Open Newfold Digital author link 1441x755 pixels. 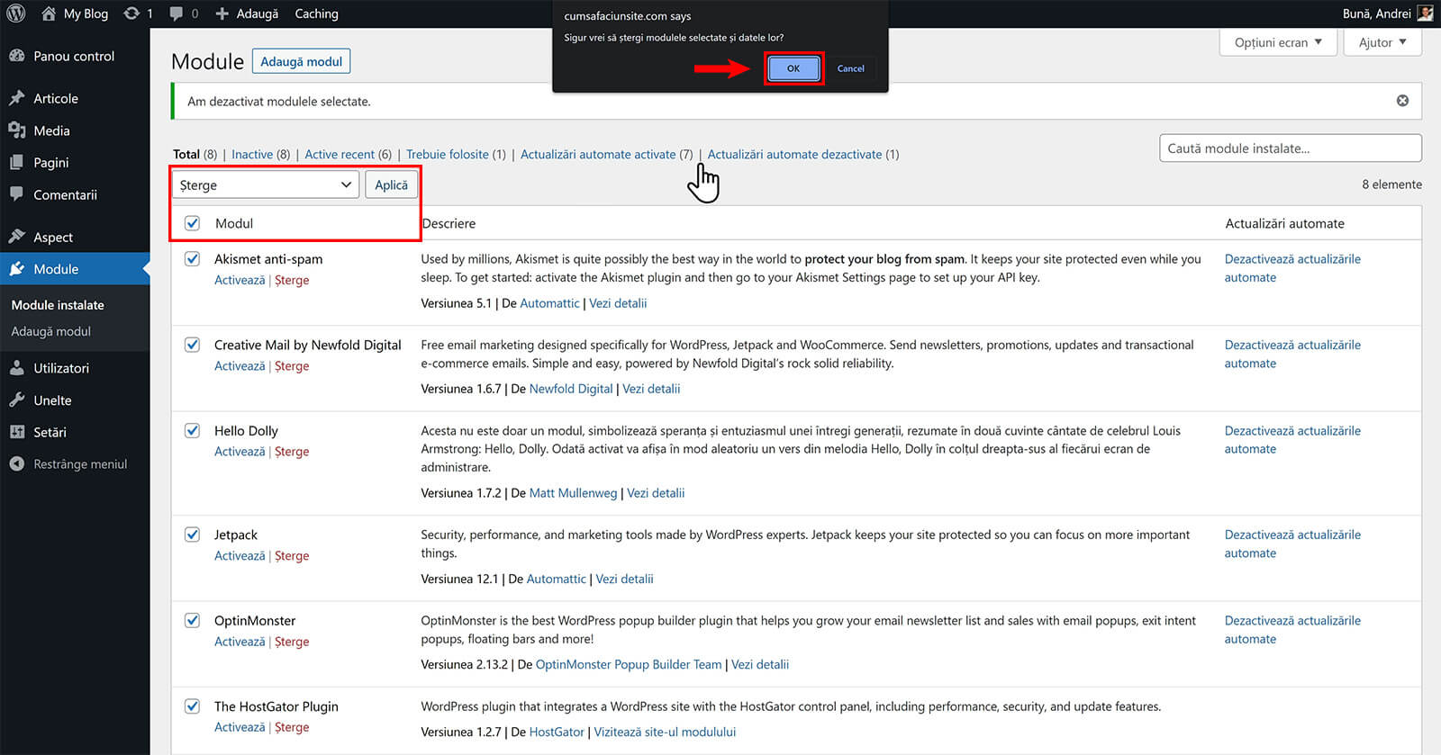571,389
